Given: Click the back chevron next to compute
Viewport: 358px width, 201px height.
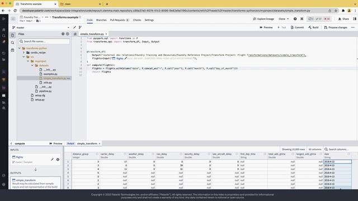Looking at the screenshot, I should (11, 143).
